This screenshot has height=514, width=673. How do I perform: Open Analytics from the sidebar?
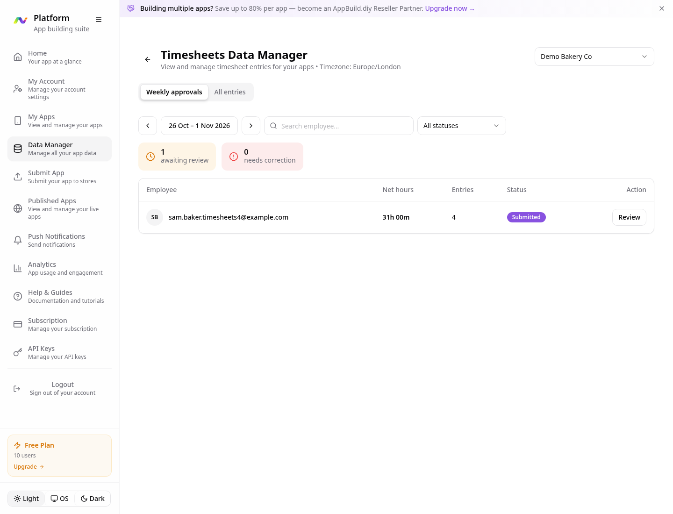coord(59,268)
